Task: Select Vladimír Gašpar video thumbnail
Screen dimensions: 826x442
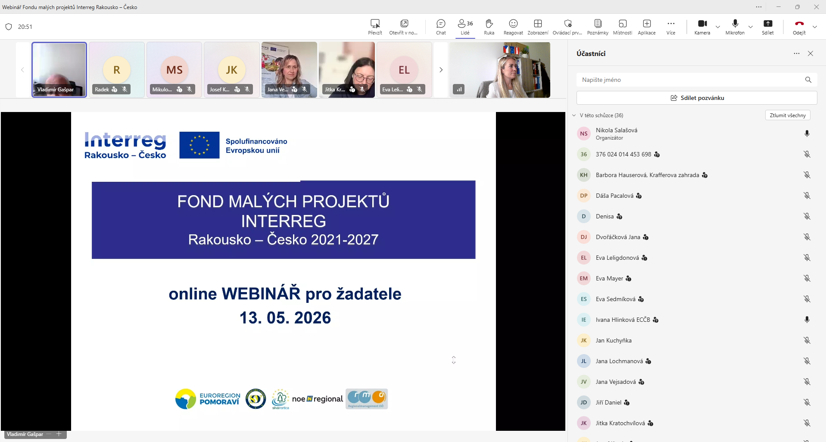Action: point(59,70)
